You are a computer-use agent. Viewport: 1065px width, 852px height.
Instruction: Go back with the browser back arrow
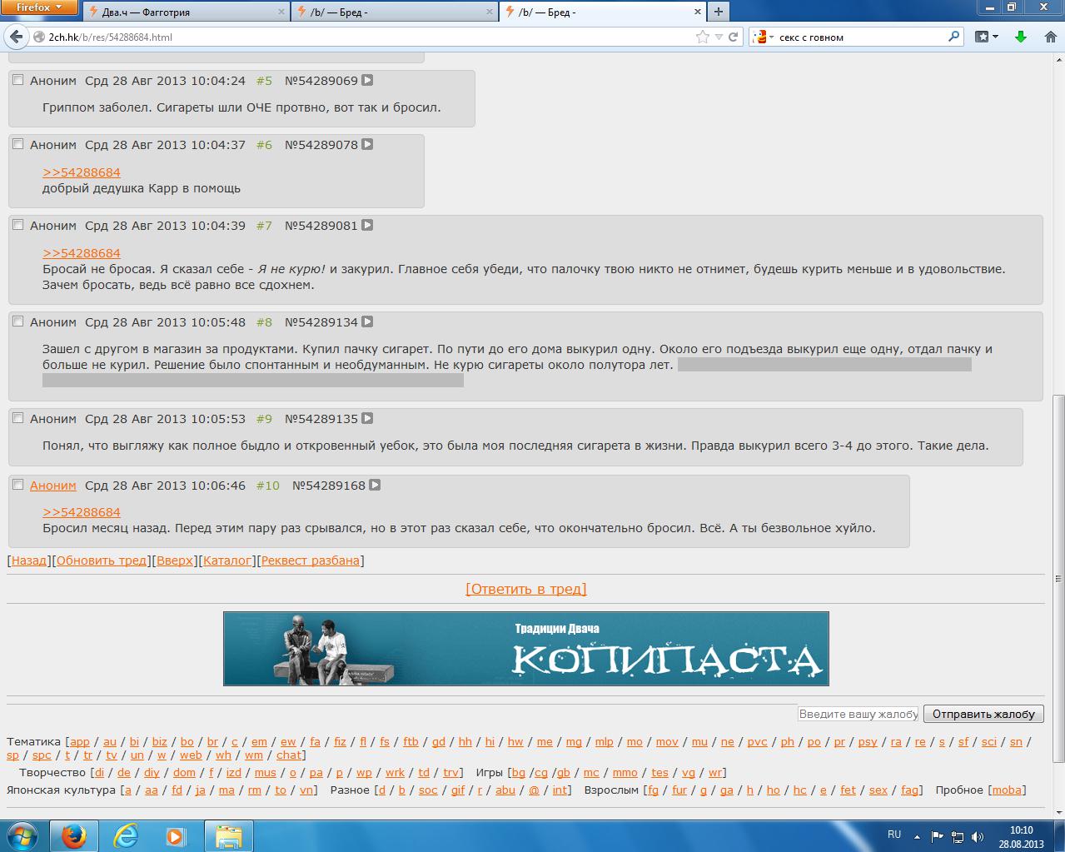click(16, 37)
